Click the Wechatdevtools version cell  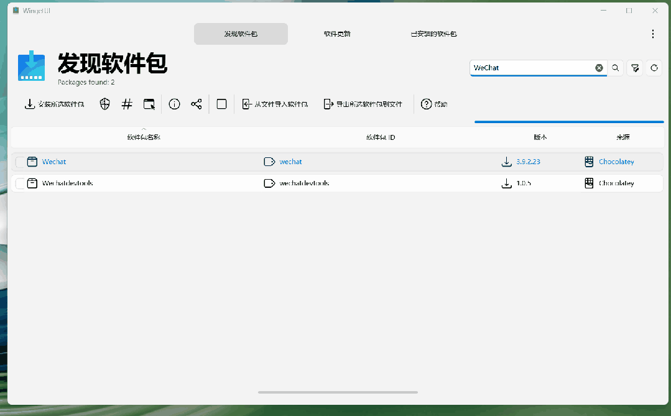(x=524, y=183)
